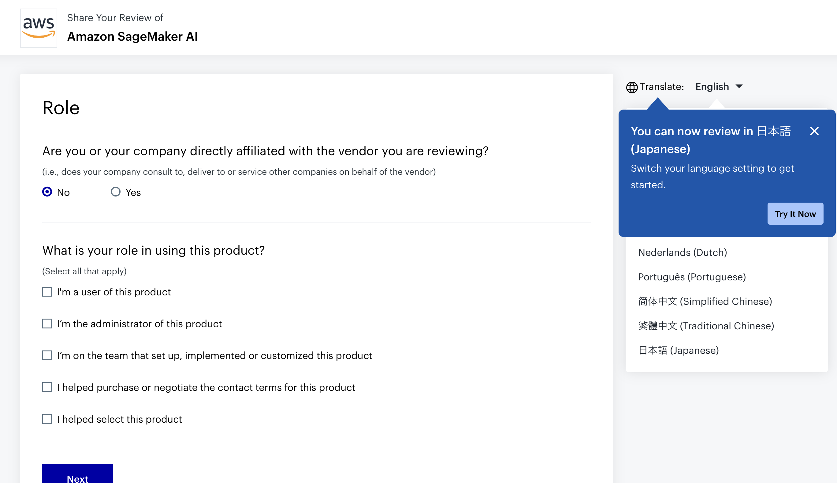Choose Português (Portuguese) language option
837x483 pixels.
point(692,277)
